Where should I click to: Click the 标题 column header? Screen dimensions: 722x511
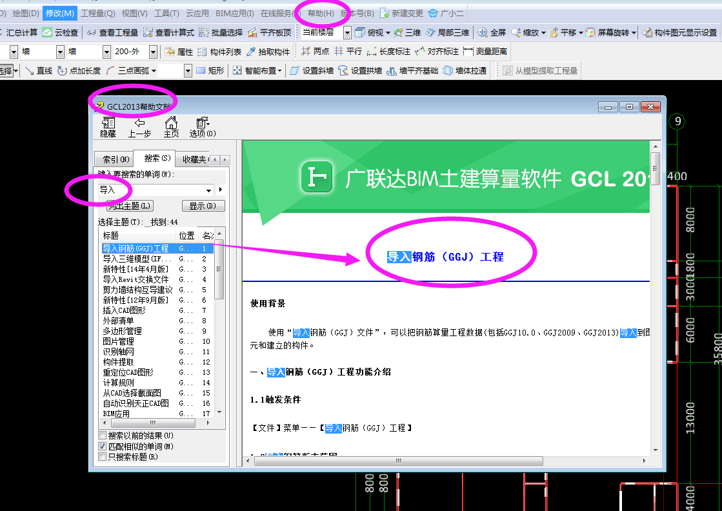click(x=138, y=235)
